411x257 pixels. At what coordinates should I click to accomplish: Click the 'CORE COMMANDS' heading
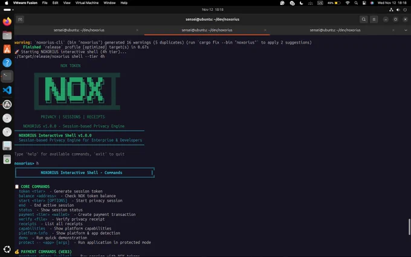tap(35, 187)
